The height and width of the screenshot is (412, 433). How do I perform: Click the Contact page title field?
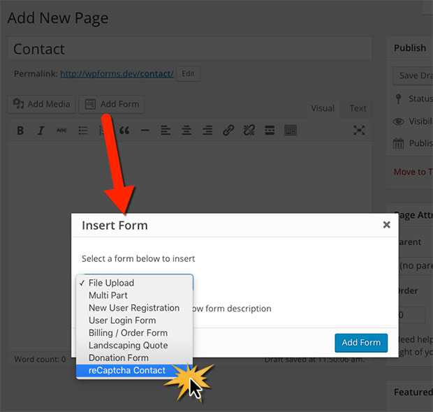pyautogui.click(x=190, y=49)
